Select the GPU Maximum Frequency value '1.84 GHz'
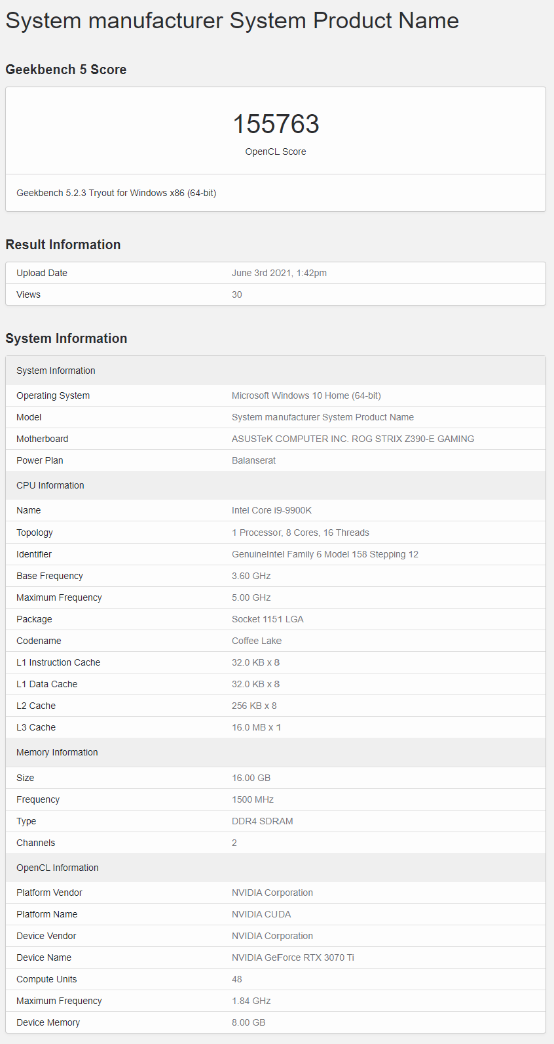Image resolution: width=554 pixels, height=1044 pixels. [251, 1001]
